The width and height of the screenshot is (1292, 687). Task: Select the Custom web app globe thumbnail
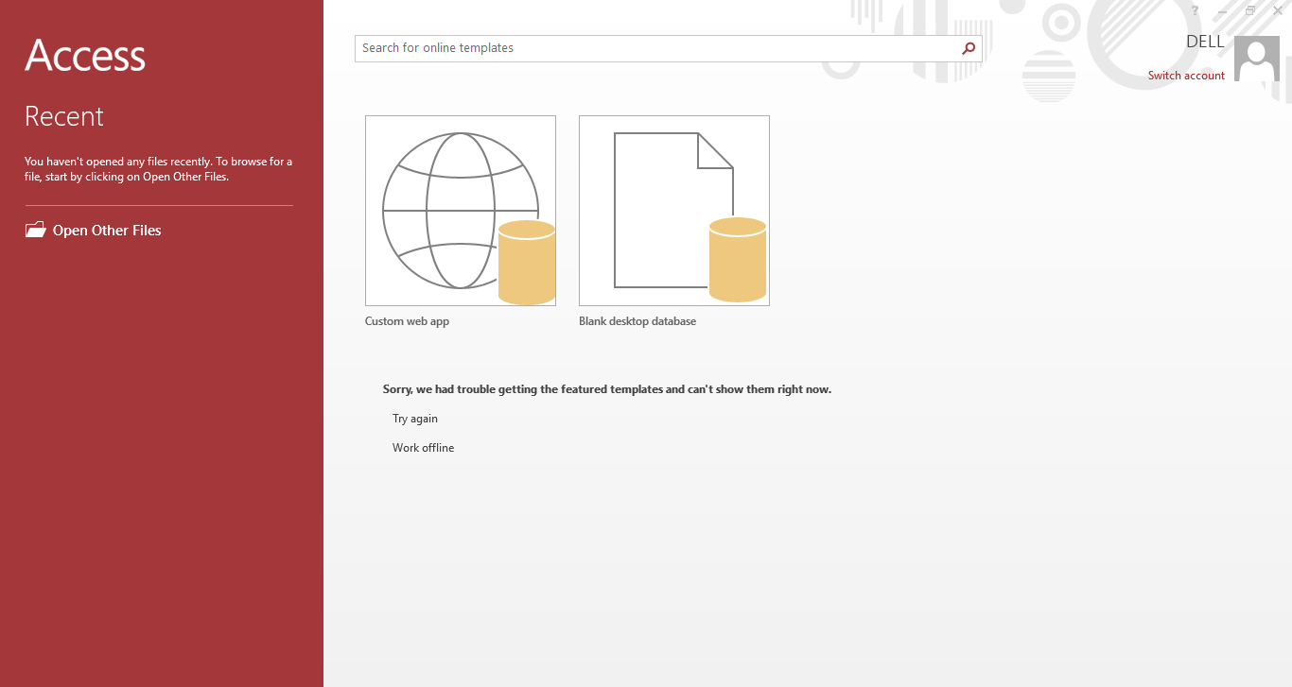pyautogui.click(x=461, y=211)
